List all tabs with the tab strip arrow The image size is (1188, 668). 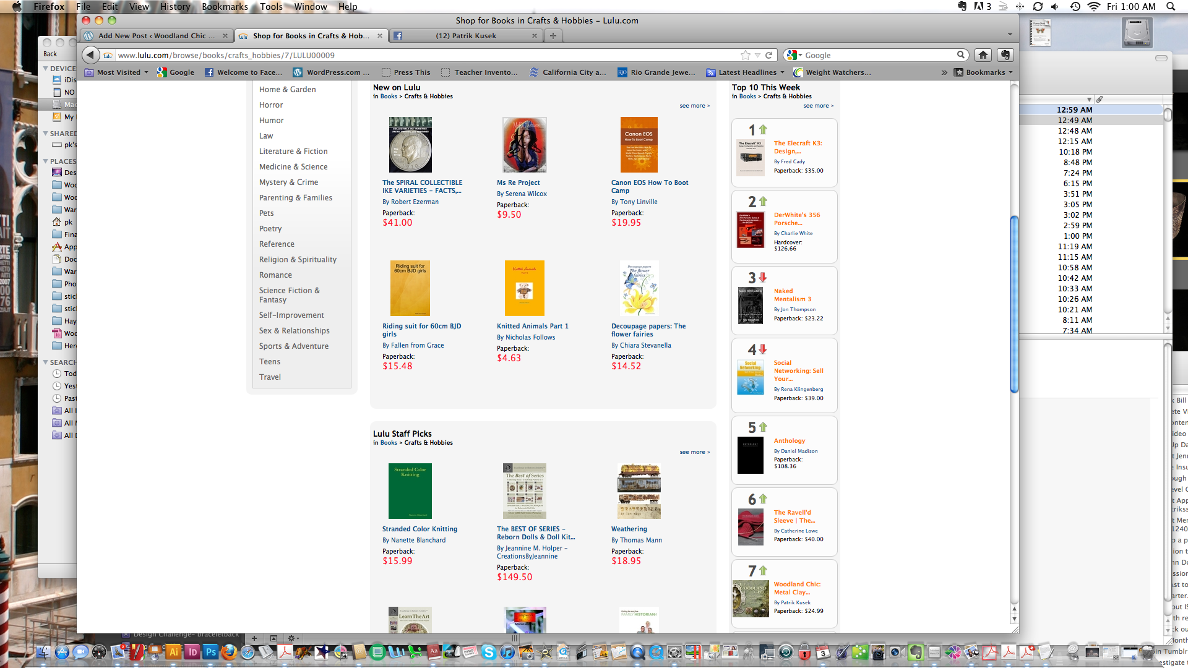(1010, 35)
